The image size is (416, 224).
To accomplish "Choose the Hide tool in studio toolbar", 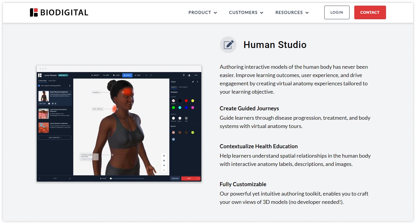I will (106, 75).
